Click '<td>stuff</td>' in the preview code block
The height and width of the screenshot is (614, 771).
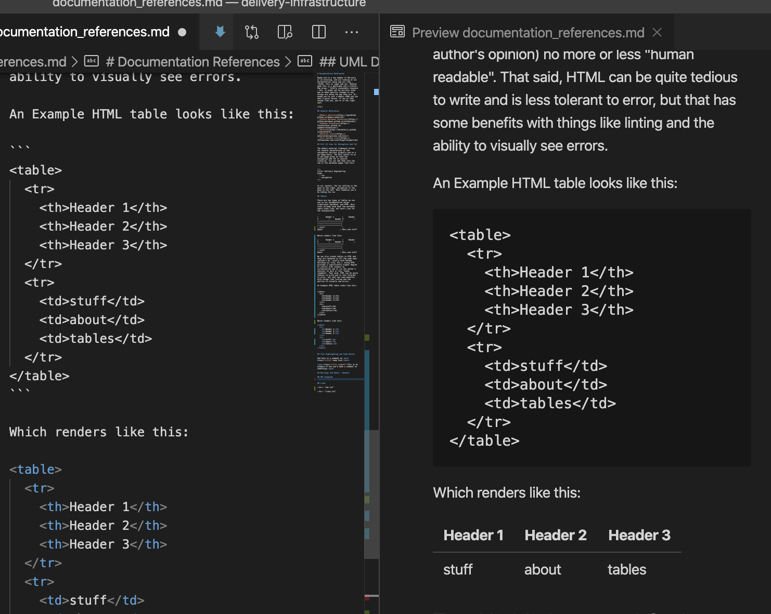tap(546, 366)
